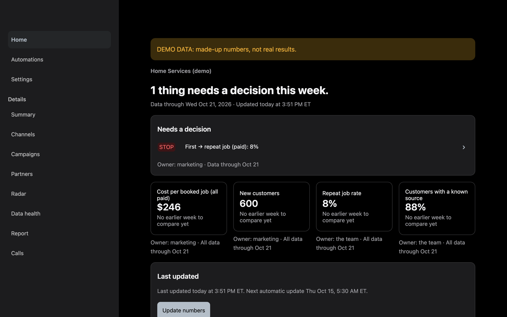Screen dimensions: 507x317
Task: Click the DEMO DATA warning banner
Action: tap(313, 49)
